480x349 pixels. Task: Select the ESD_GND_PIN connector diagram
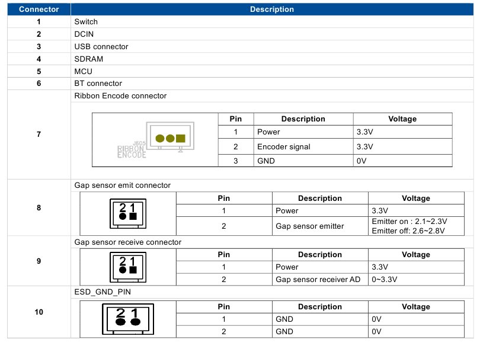tap(127, 319)
